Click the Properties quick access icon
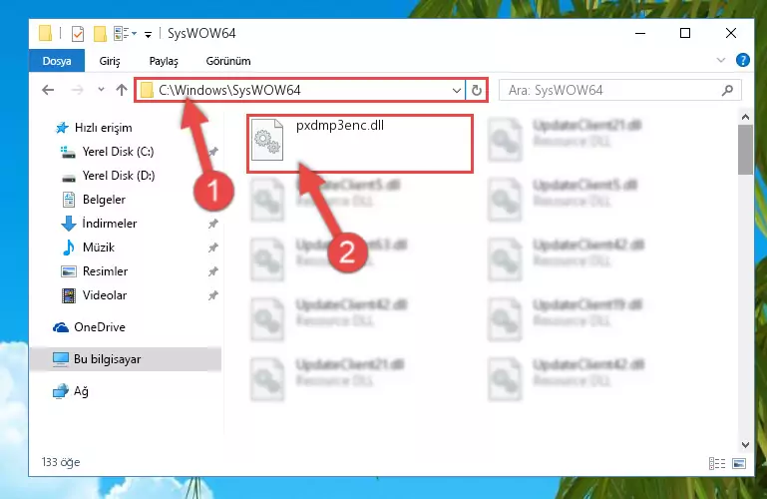767x499 pixels. (x=78, y=33)
